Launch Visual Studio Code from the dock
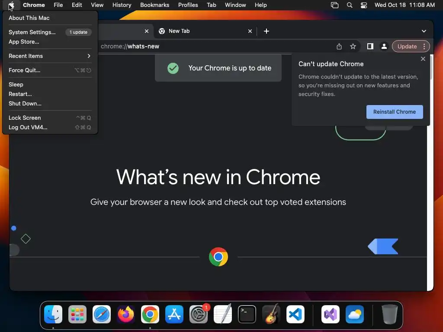Screen dimensions: 443x332 pyautogui.click(x=295, y=314)
